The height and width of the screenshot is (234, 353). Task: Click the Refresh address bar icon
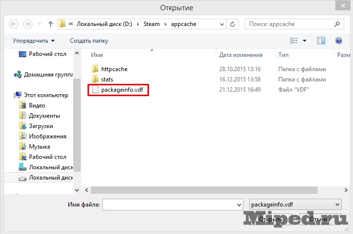tap(233, 24)
